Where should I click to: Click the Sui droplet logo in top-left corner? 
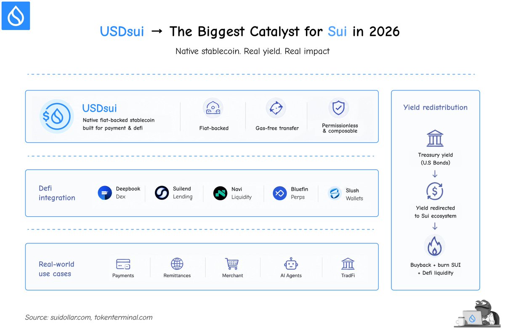pyautogui.click(x=16, y=16)
